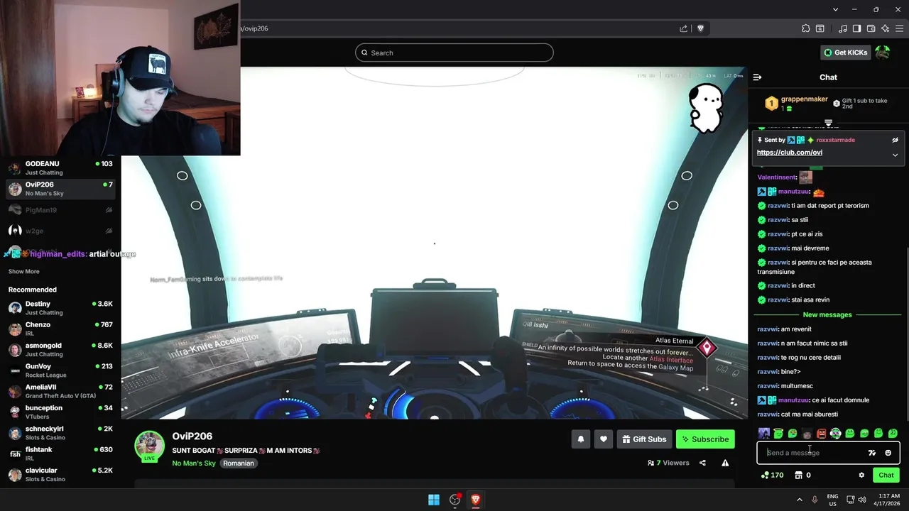The height and width of the screenshot is (511, 909).
Task: Open the emoji smiley picker
Action: pyautogui.click(x=888, y=453)
